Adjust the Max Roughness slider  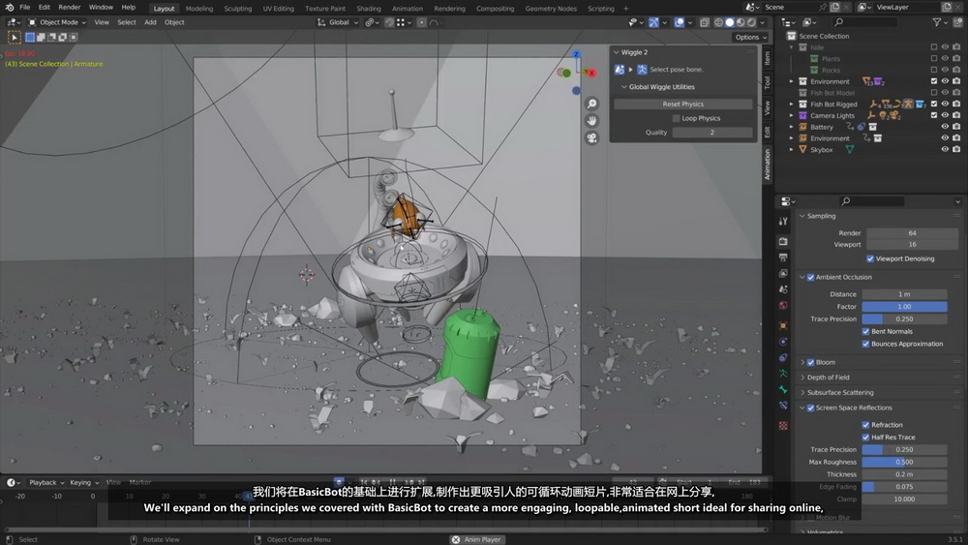[x=904, y=463]
